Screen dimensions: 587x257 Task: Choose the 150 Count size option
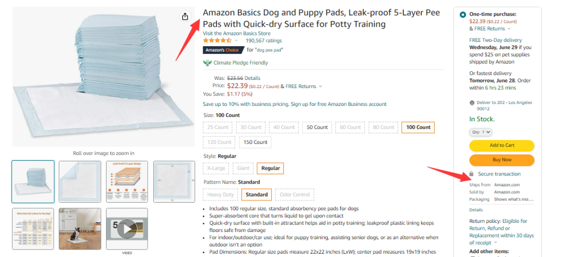255,142
